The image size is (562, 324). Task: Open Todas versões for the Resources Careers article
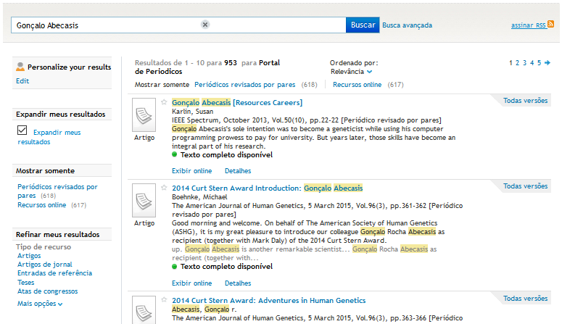[525, 101]
